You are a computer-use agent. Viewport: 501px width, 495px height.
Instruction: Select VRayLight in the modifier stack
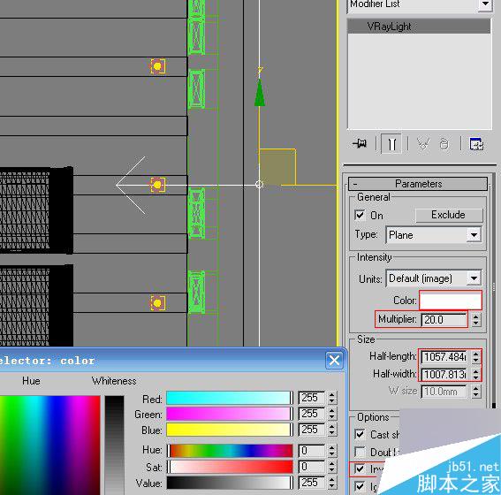(x=419, y=27)
